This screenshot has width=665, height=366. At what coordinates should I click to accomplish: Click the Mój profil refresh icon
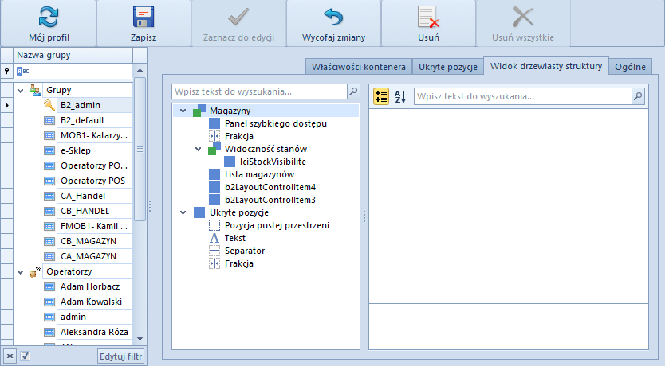point(49,17)
